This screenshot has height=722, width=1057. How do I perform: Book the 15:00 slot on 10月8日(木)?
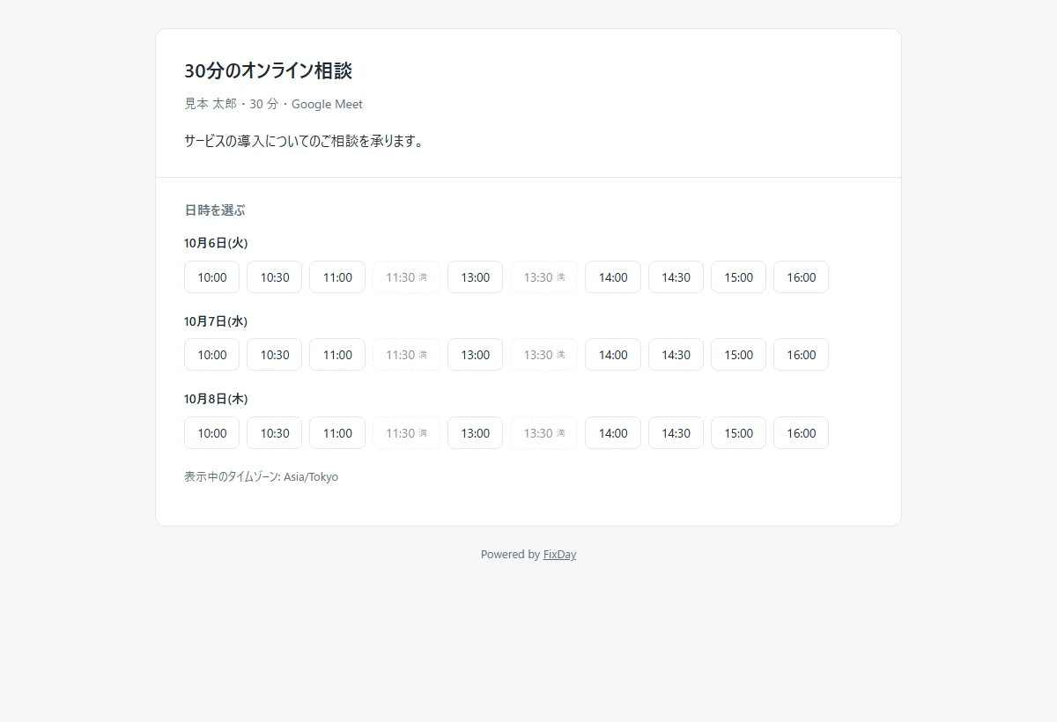coord(738,433)
